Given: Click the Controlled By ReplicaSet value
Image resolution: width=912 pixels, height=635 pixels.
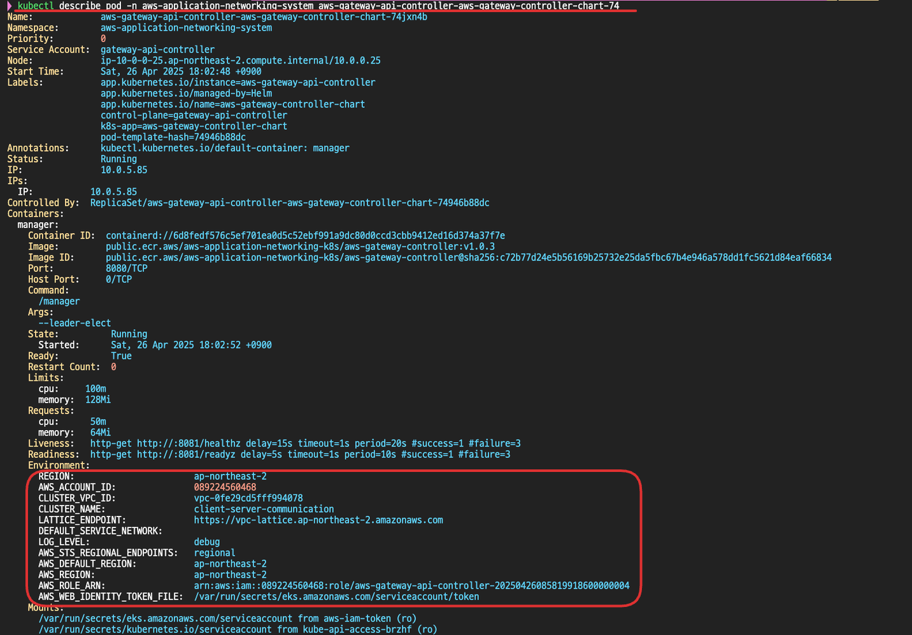Looking at the screenshot, I should click(290, 203).
